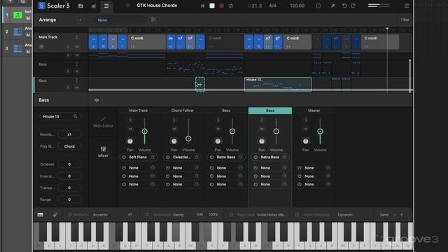Click the Inversion value field
448x252 pixels.
point(69,176)
